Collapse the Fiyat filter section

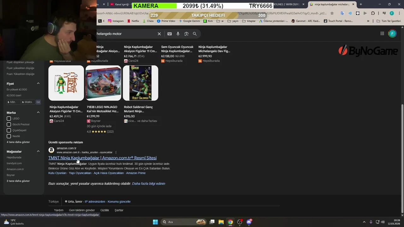(x=38, y=84)
